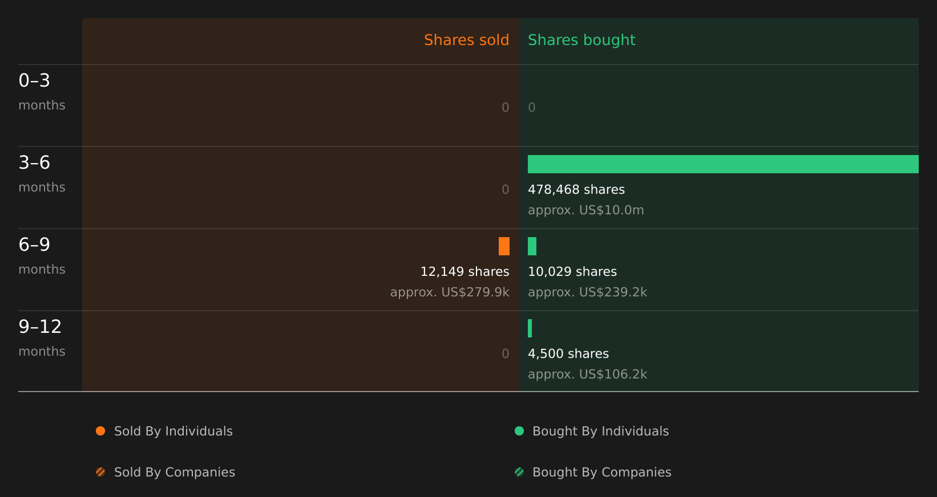Click the 4,500 shares value
937x497 pixels.
click(568, 354)
